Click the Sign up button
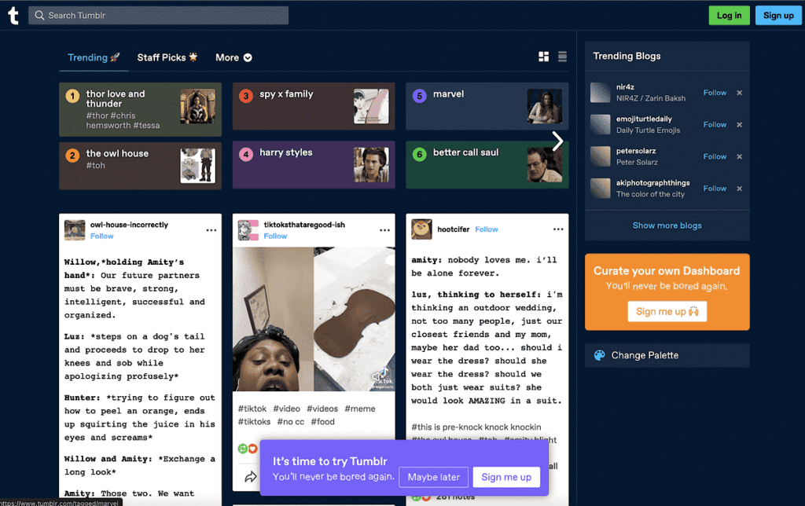This screenshot has width=805, height=506. (778, 16)
